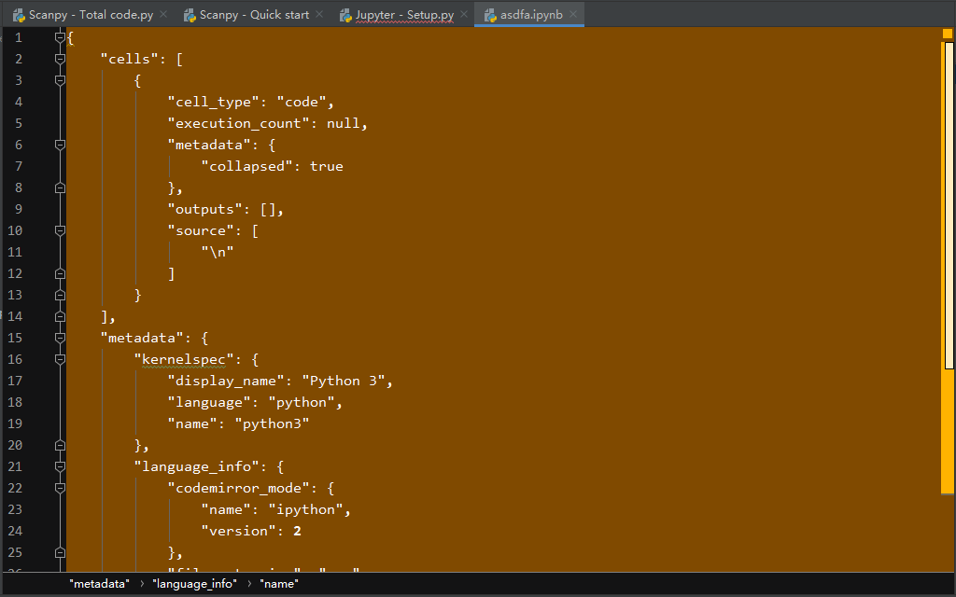Toggle the fold marker at line 14
This screenshot has height=597, width=956.
click(60, 316)
